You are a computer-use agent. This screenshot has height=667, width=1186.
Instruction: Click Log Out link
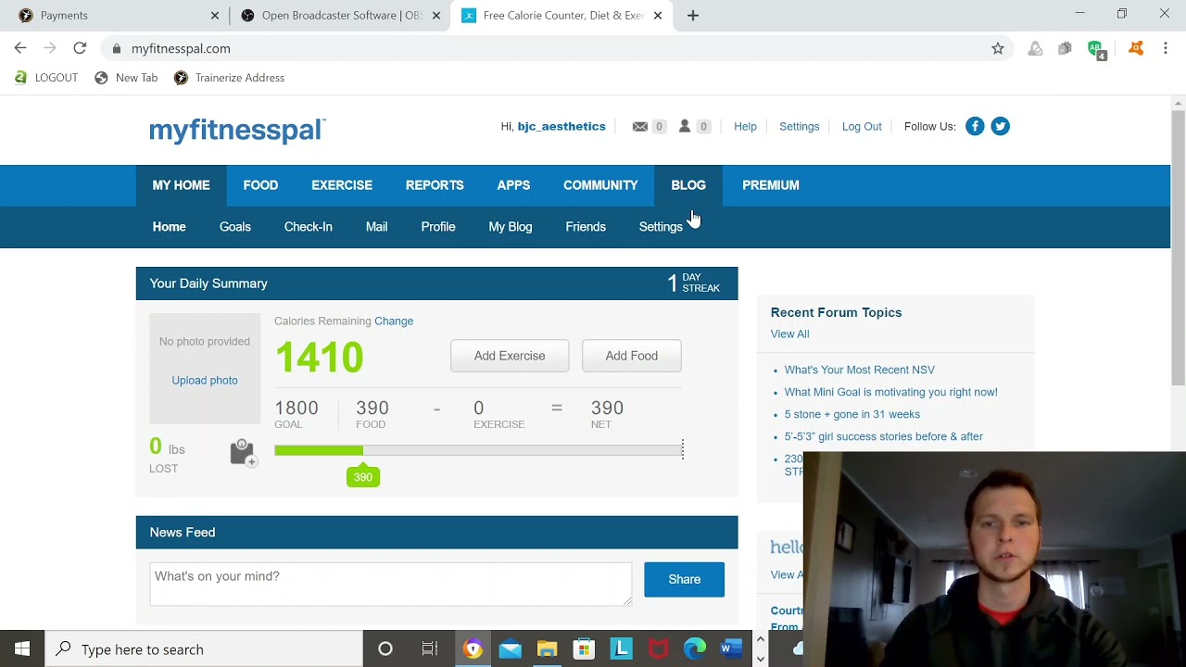click(862, 127)
